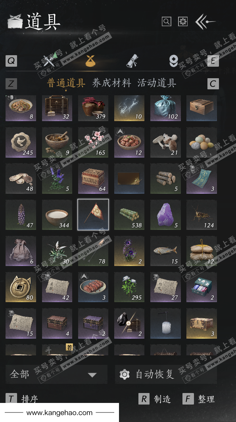This screenshot has width=236, height=422.
Task: Open the settings gear icon at top
Action: click(x=183, y=21)
